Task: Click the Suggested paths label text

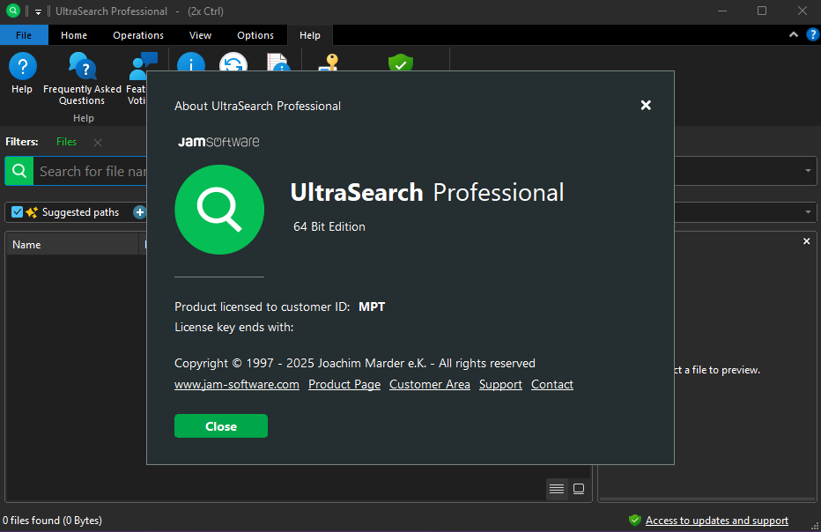Action: pyautogui.click(x=81, y=212)
